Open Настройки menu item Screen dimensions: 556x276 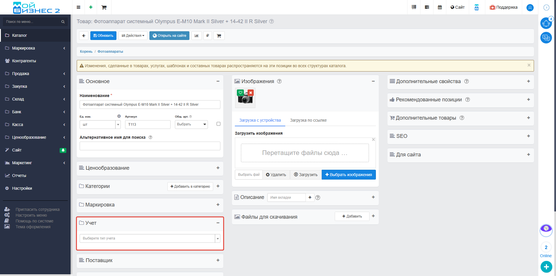(x=35, y=188)
